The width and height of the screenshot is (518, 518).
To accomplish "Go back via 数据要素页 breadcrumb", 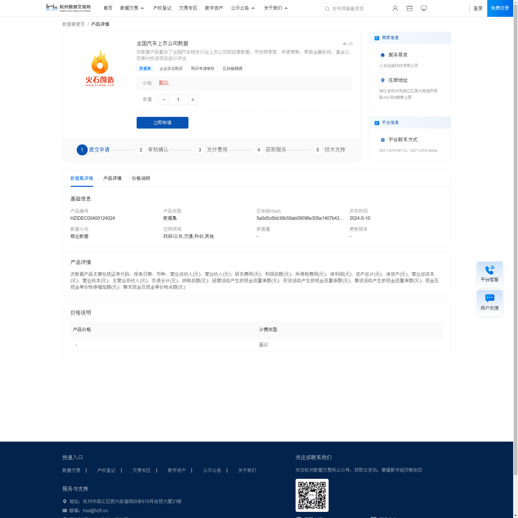I will (73, 24).
